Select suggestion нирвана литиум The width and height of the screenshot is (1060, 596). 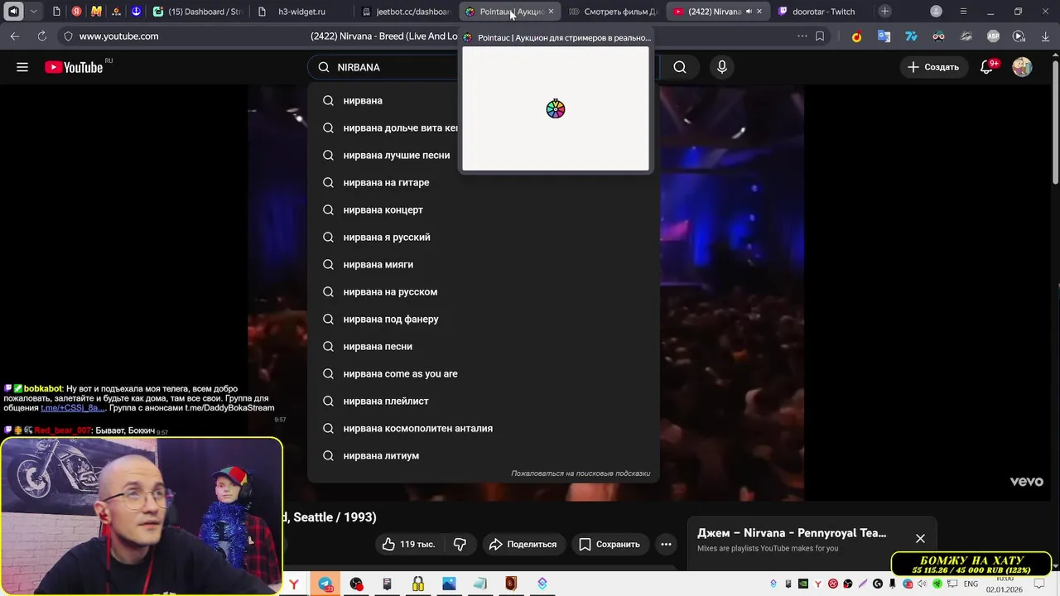coord(483,455)
